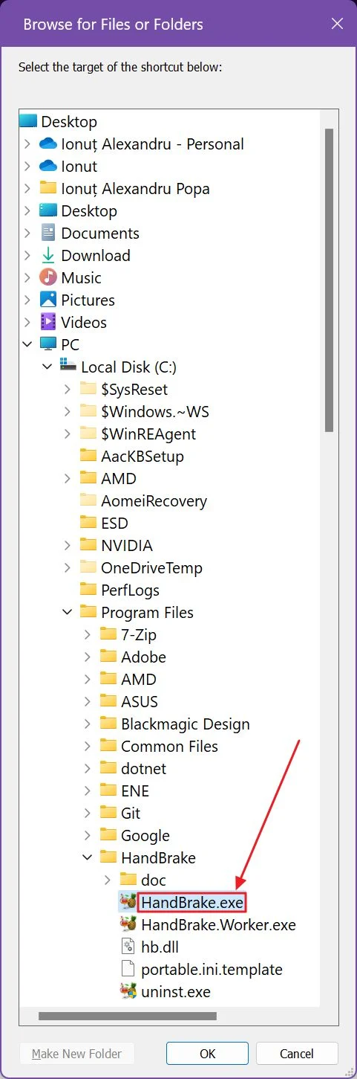Click the OneDrive cloud icon beside Ionut
This screenshot has height=1079, width=357.
click(48, 166)
